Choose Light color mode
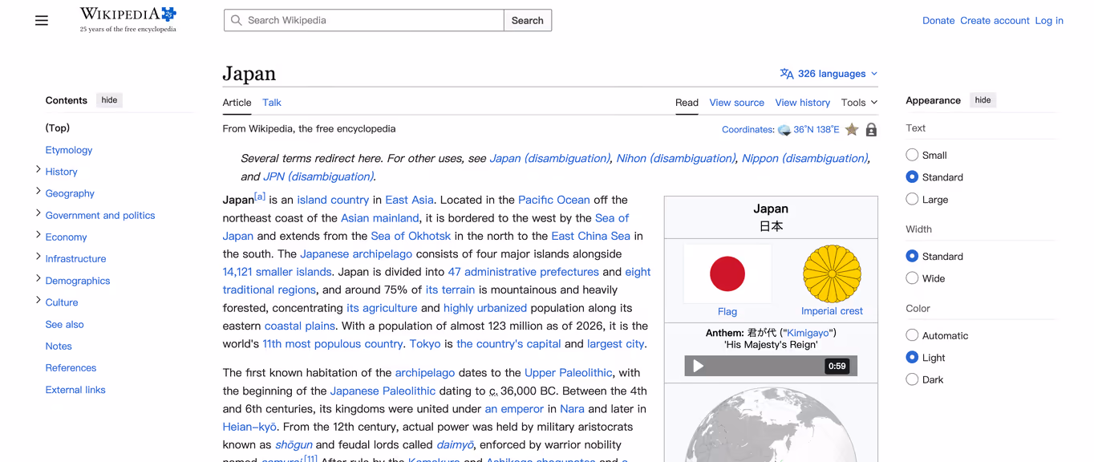 tap(912, 357)
